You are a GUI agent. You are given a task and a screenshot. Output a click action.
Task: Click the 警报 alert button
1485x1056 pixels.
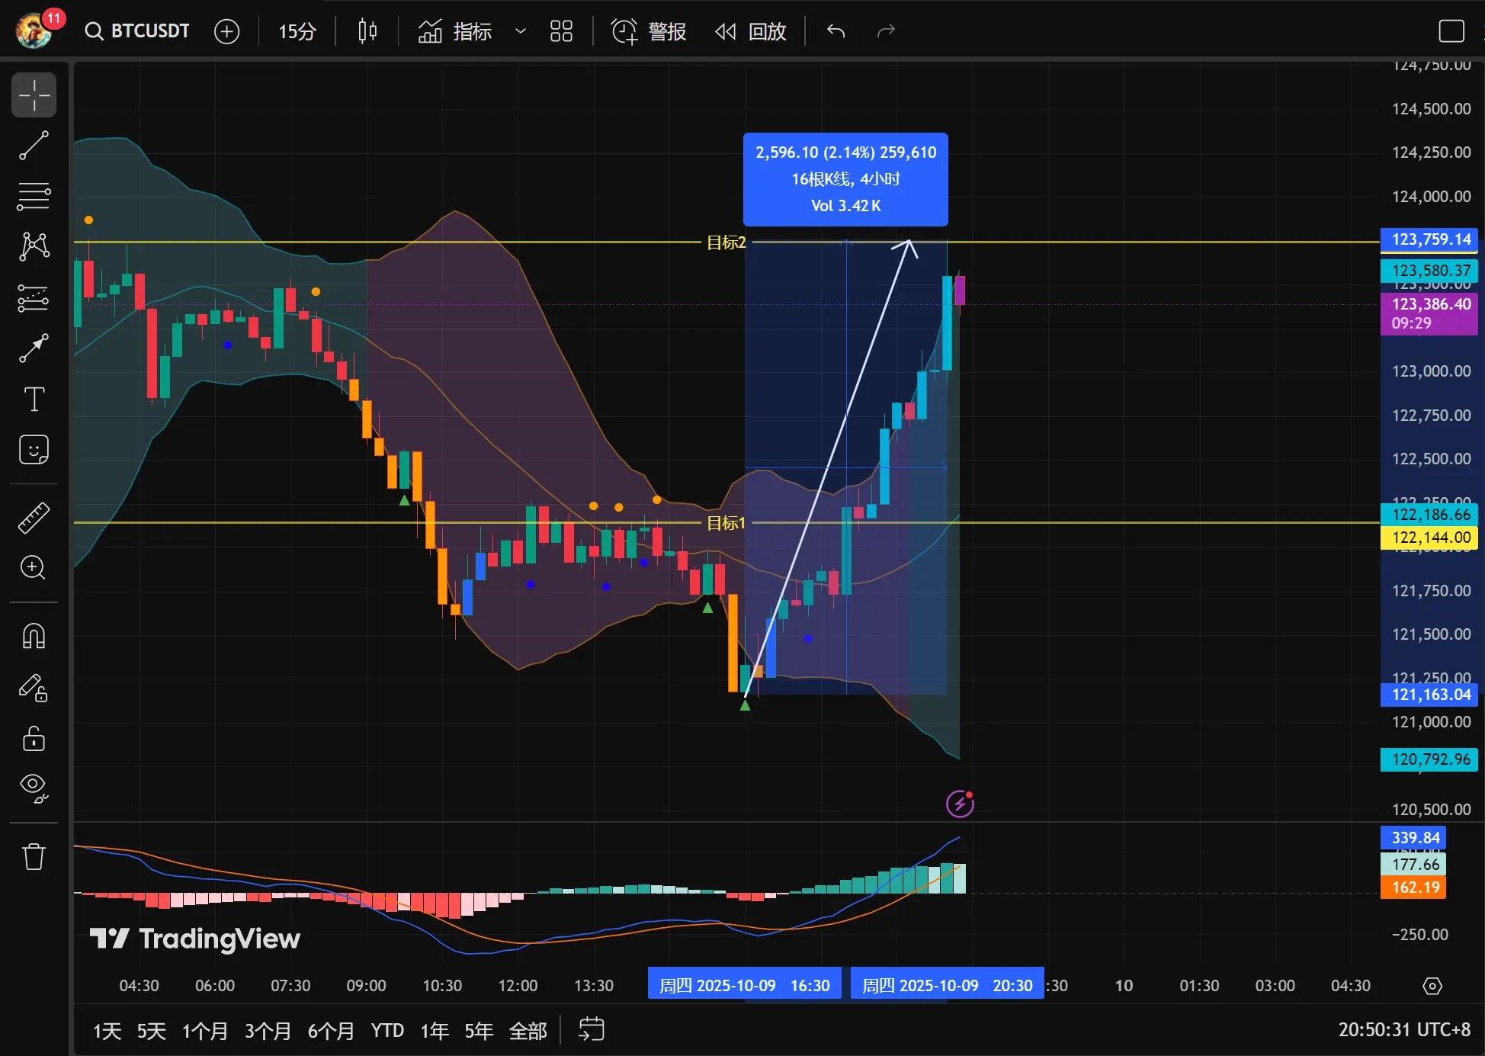pyautogui.click(x=649, y=31)
